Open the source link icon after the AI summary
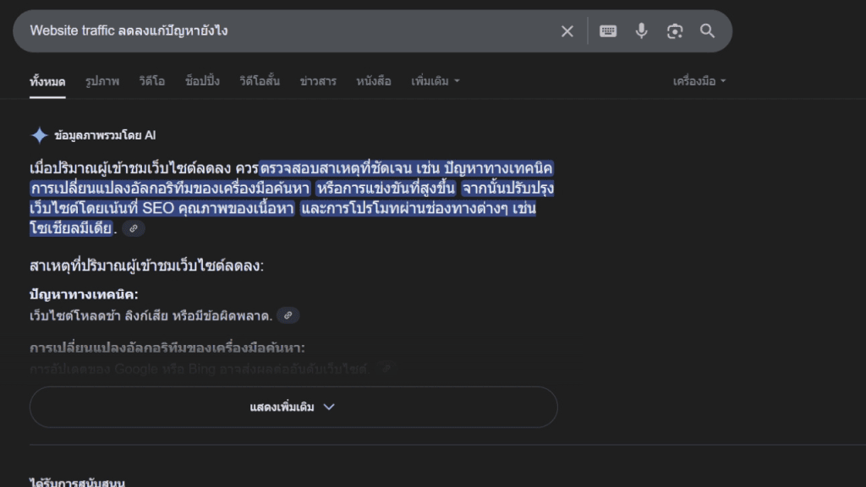866x487 pixels. tap(133, 227)
